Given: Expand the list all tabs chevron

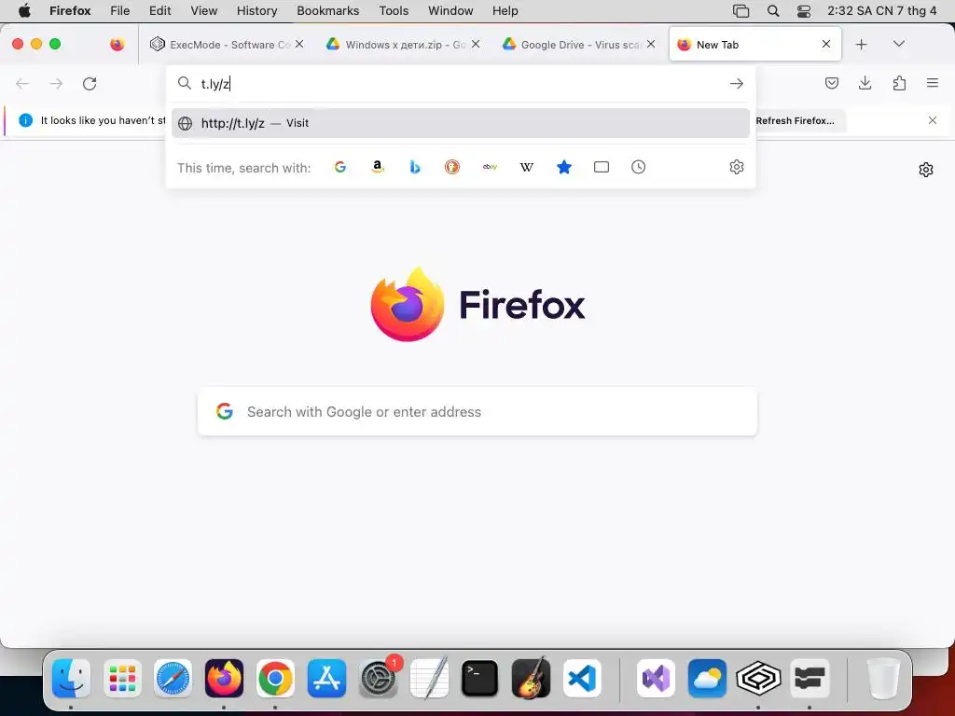Looking at the screenshot, I should click(x=898, y=44).
